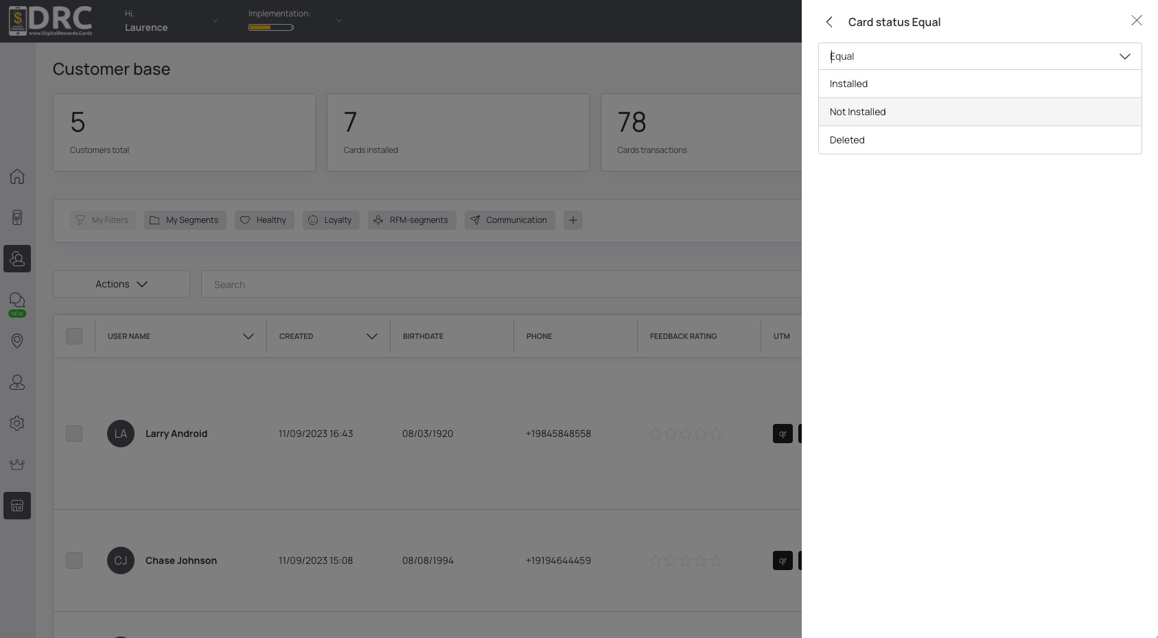Open the My Filters tab
The image size is (1158, 638).
[102, 220]
